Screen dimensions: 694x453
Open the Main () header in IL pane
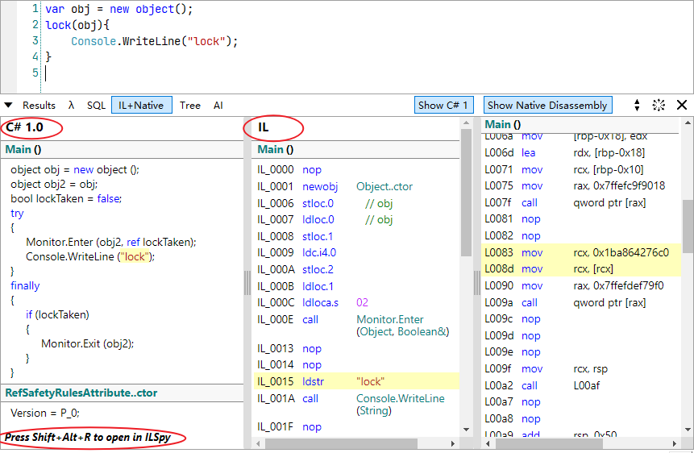point(276,150)
